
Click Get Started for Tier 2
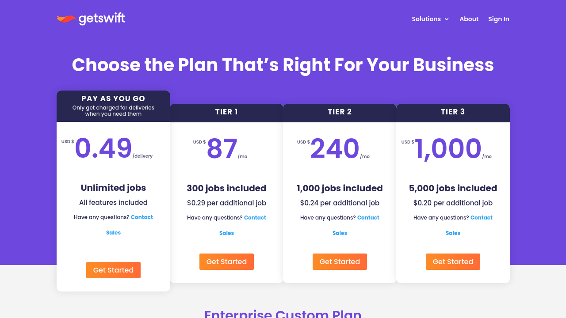[340, 261]
